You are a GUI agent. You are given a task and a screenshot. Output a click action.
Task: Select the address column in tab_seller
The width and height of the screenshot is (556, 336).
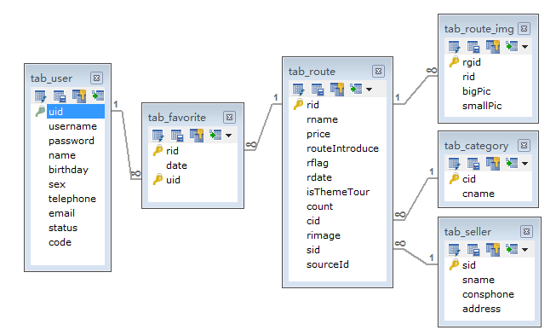[482, 309]
